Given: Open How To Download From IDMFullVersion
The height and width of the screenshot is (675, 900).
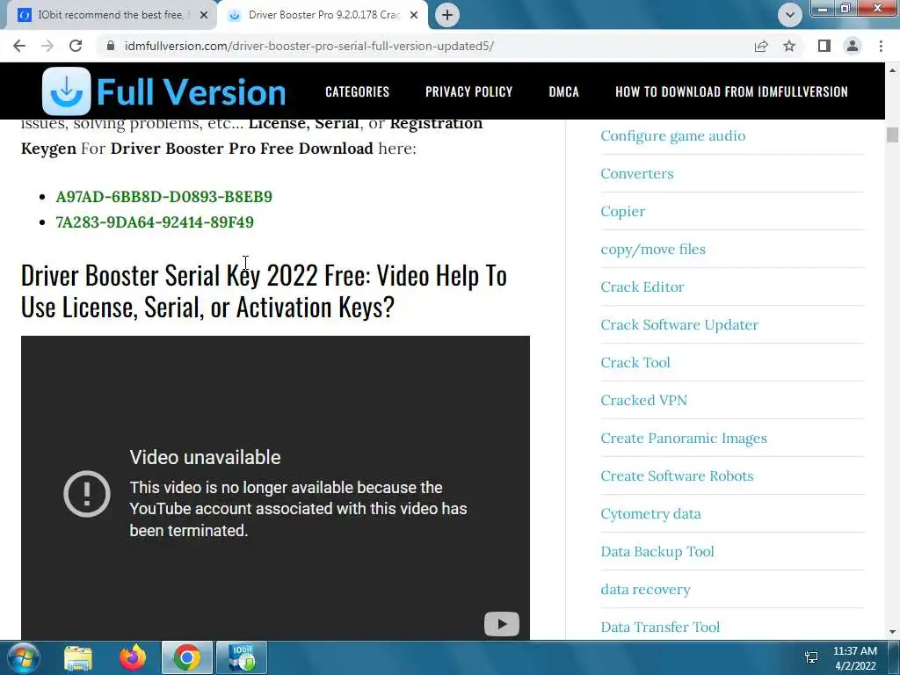Looking at the screenshot, I should click(732, 91).
